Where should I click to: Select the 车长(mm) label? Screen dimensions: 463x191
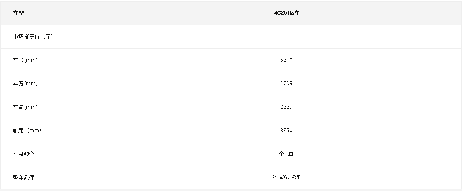pyautogui.click(x=25, y=60)
